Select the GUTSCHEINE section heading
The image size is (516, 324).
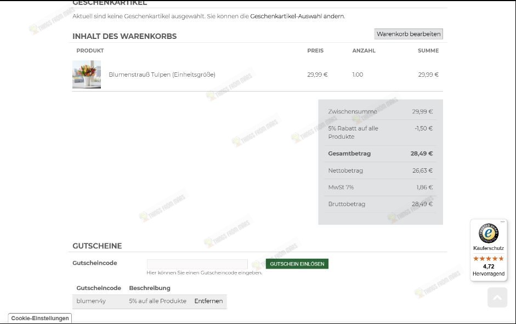pyautogui.click(x=97, y=246)
